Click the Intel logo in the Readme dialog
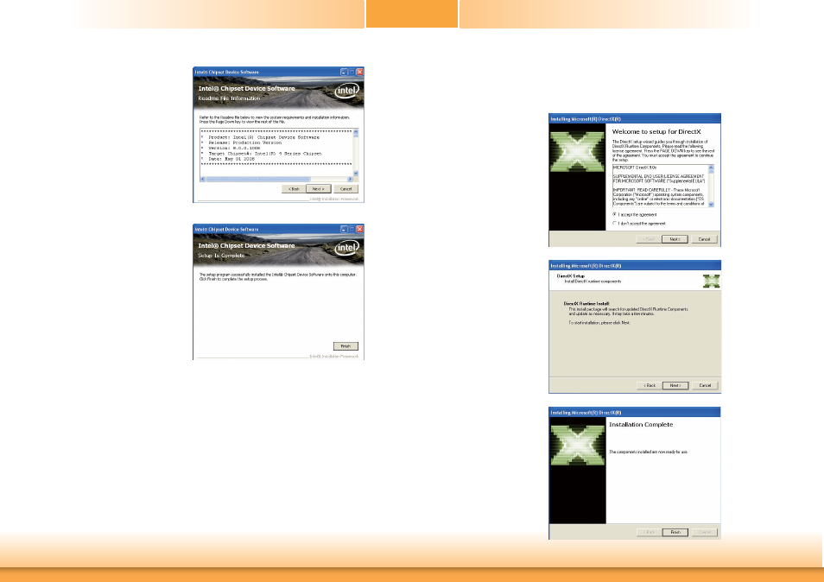Viewport: 824px width, 582px height. coord(347,91)
